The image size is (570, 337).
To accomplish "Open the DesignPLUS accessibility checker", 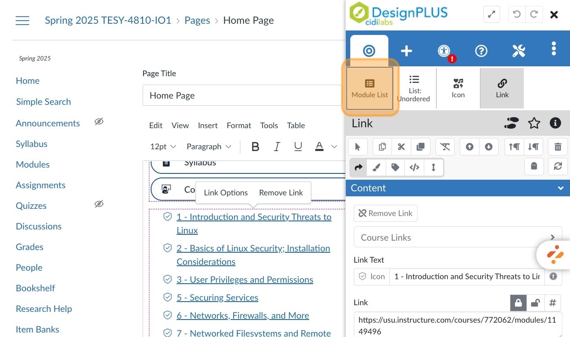I will [444, 51].
